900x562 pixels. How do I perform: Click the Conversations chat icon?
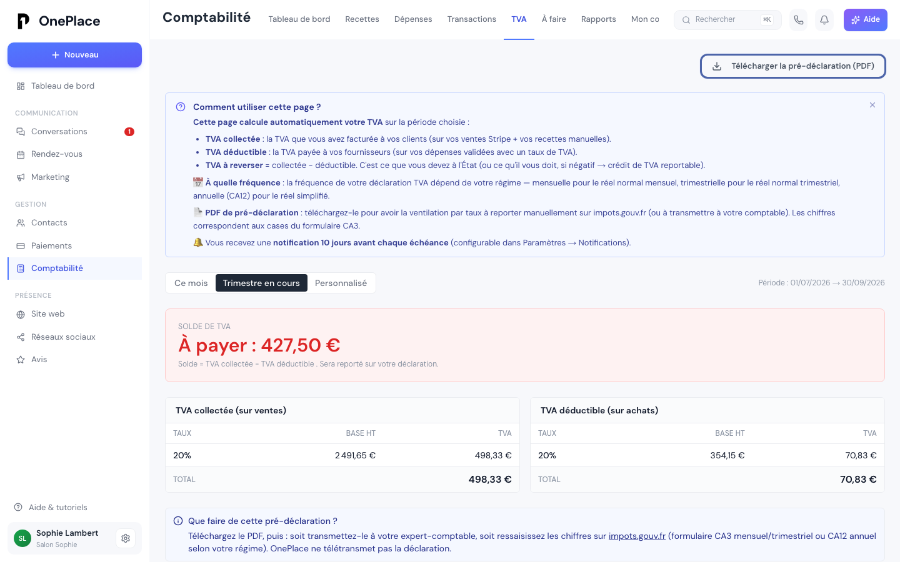coord(21,132)
